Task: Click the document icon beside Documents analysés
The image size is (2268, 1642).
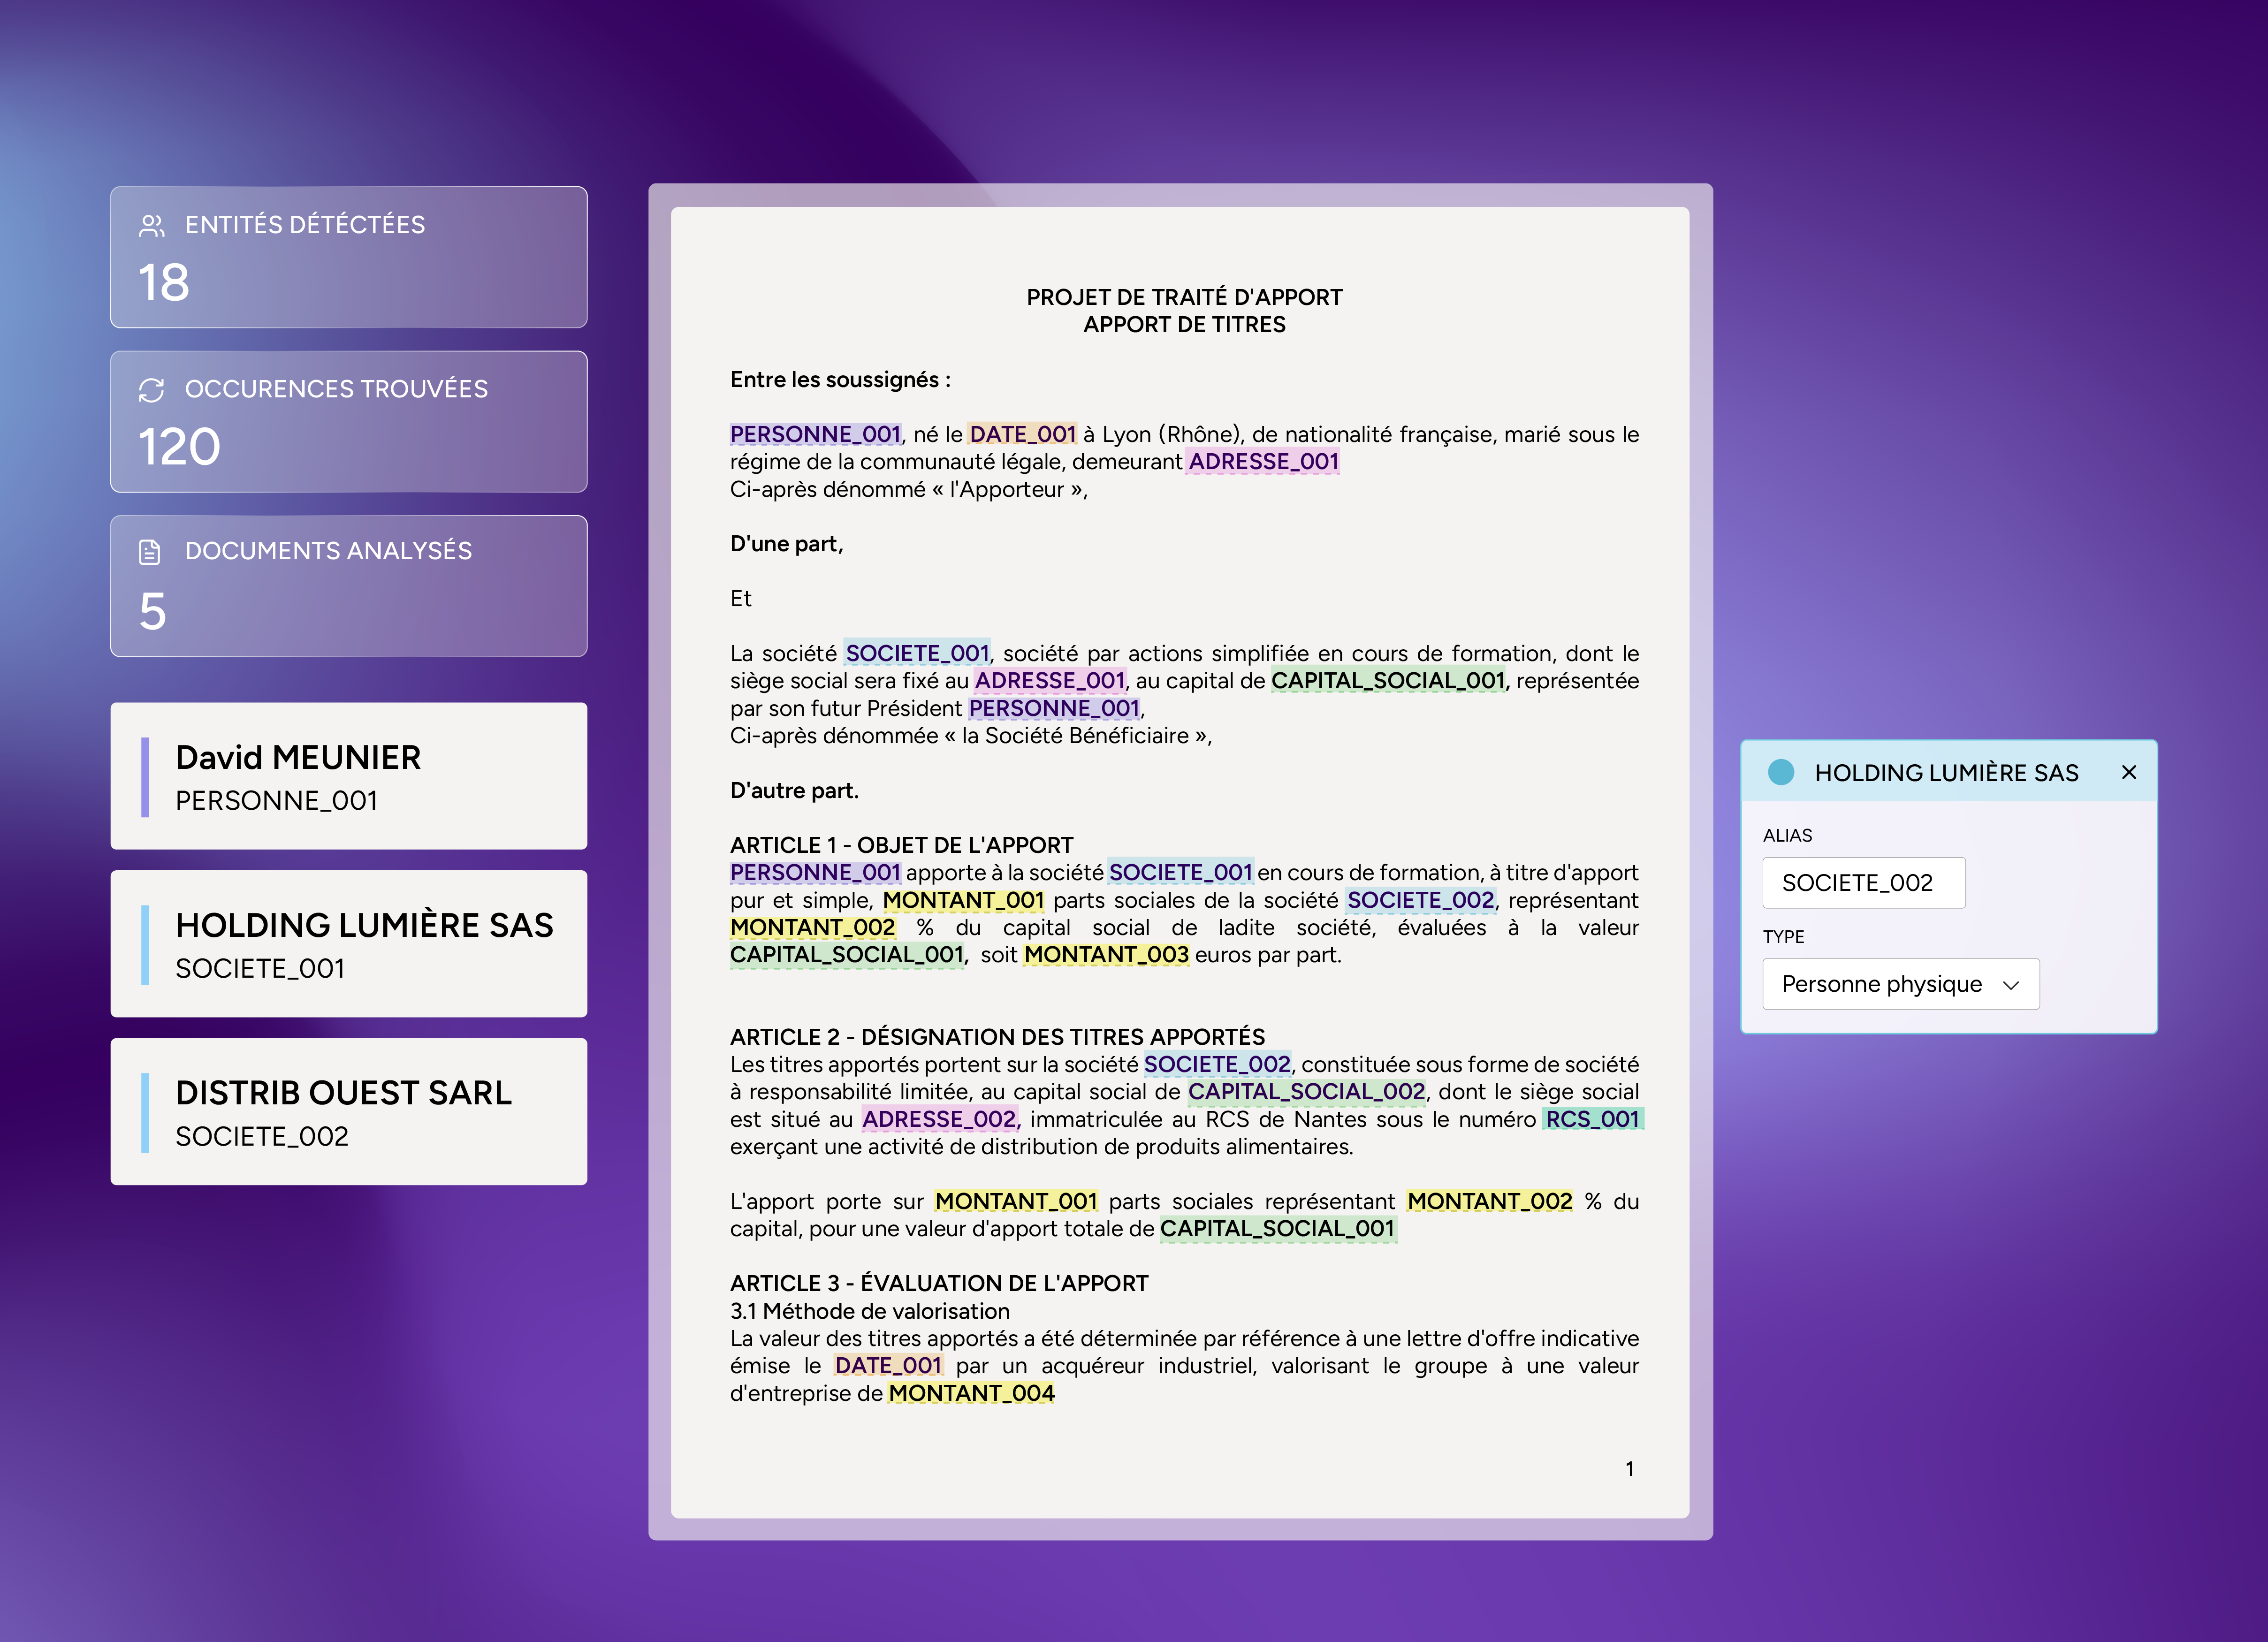Action: pos(150,552)
